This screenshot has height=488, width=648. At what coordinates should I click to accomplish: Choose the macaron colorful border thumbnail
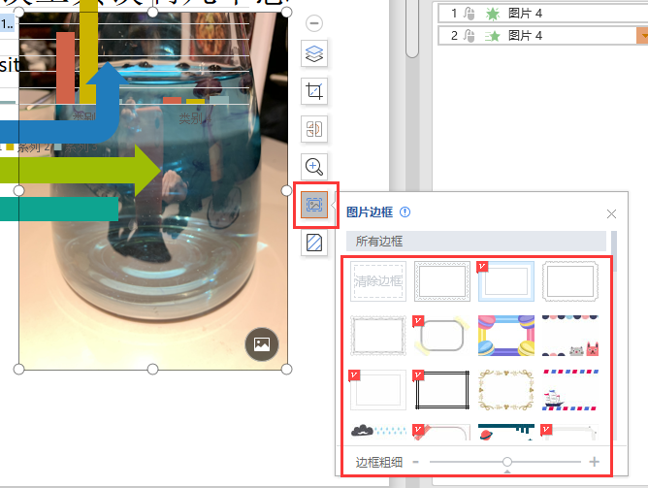click(505, 336)
